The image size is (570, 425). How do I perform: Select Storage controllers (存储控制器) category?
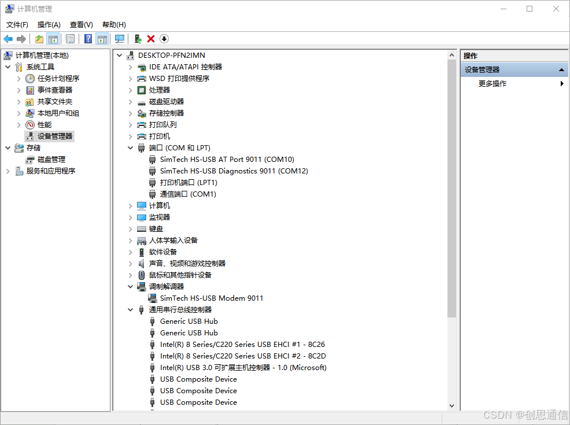(x=166, y=113)
